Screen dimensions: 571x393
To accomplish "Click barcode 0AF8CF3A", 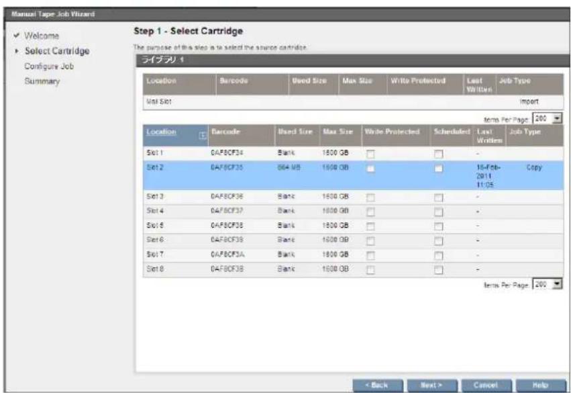I will click(x=227, y=254).
